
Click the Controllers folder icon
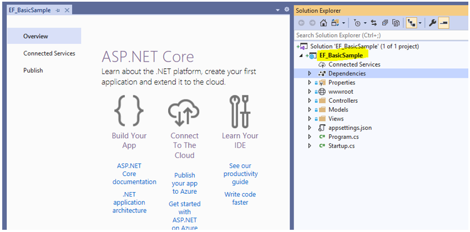click(322, 100)
